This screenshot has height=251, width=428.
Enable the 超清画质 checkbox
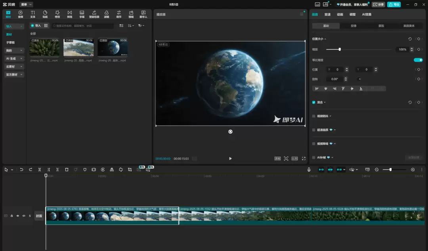(x=313, y=130)
